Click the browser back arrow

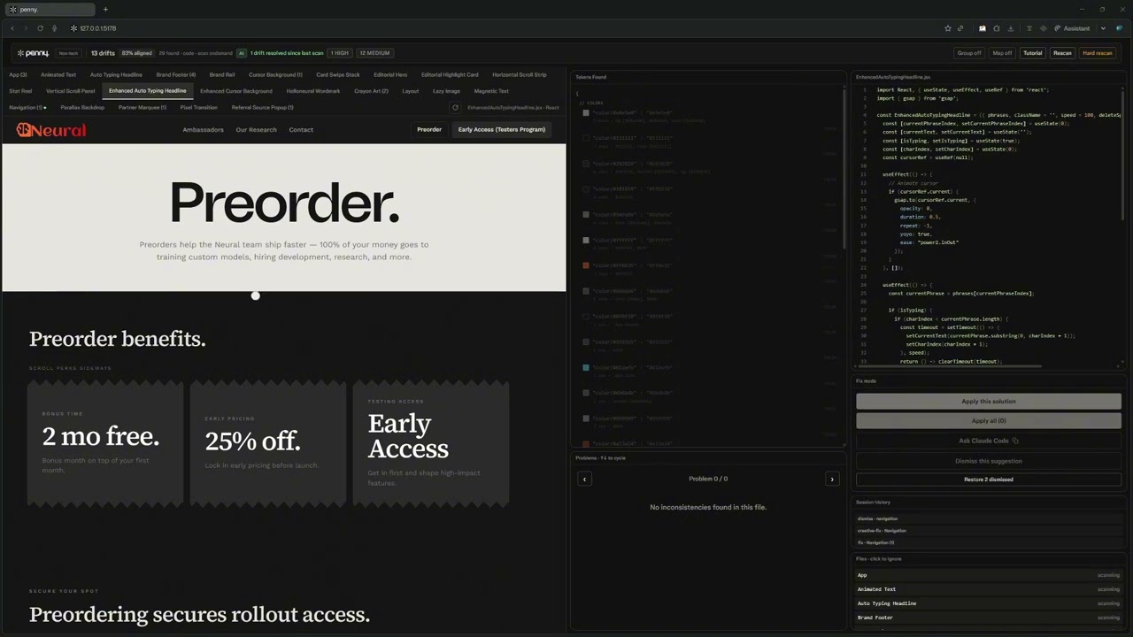coord(12,28)
